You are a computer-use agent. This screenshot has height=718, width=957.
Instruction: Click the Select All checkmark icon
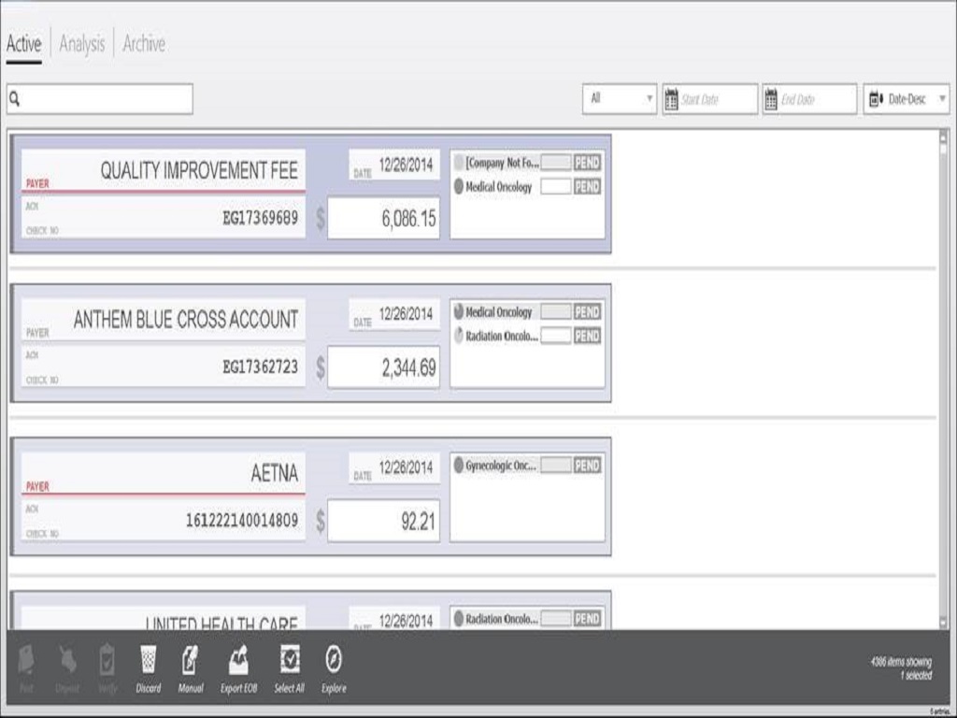pos(290,659)
